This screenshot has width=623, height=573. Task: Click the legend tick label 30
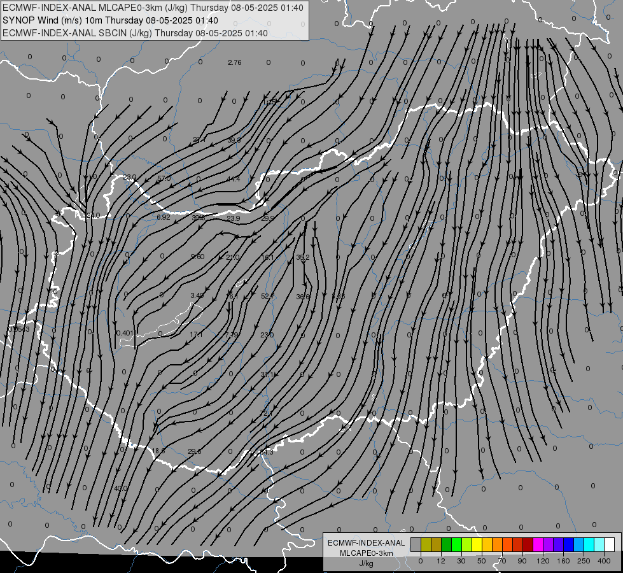click(461, 561)
